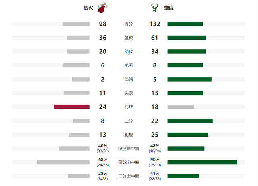
Task: Click the 篮板 stat label
Action: (x=129, y=38)
